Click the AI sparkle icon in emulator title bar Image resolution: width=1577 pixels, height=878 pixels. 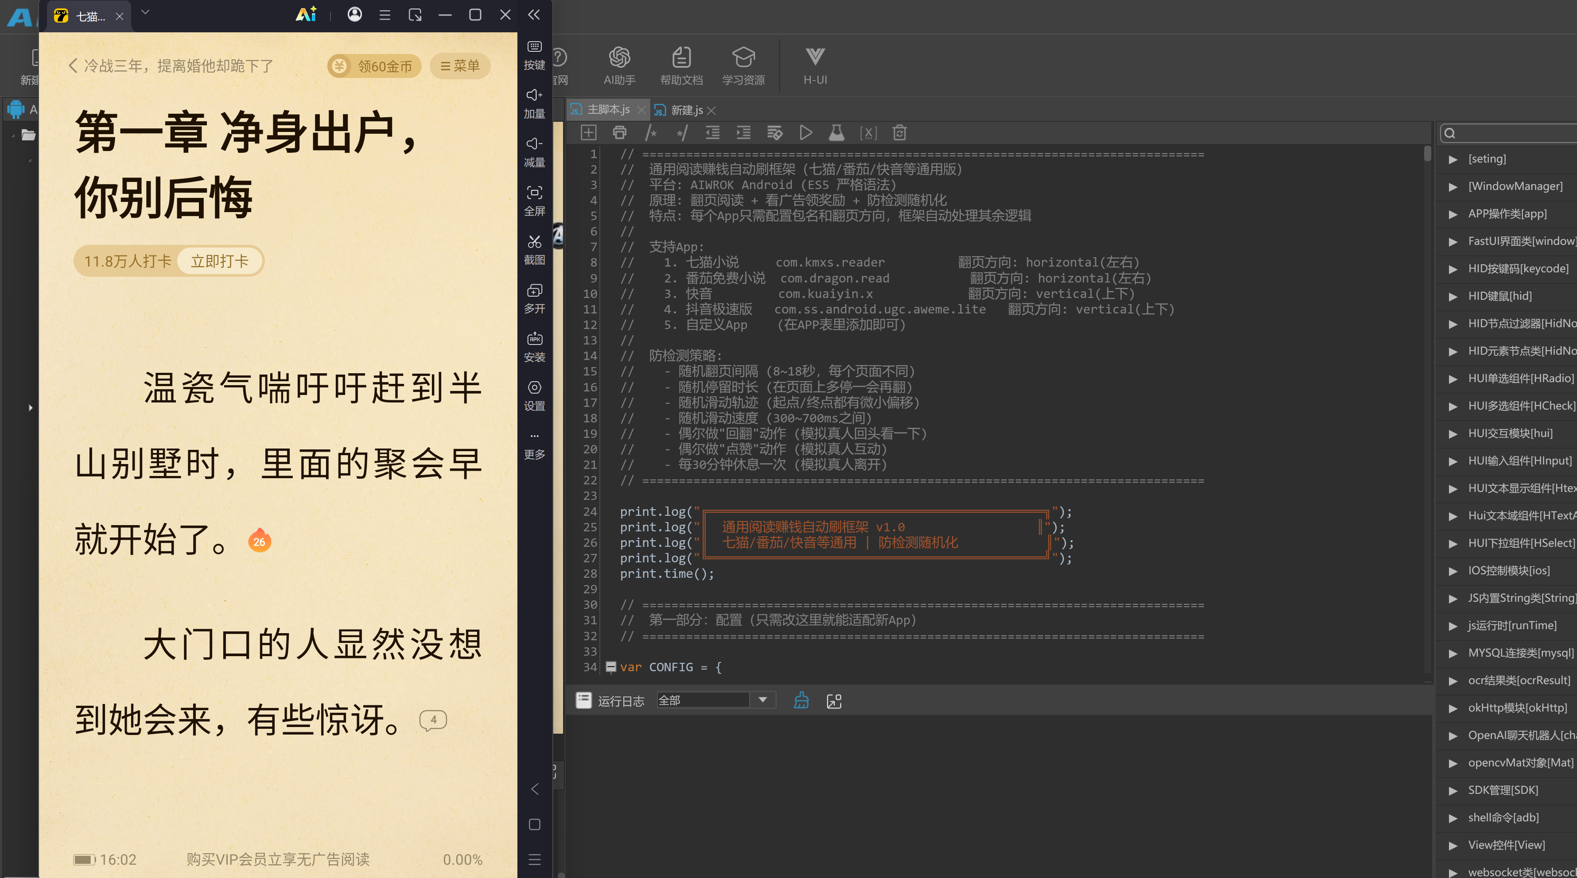point(306,15)
